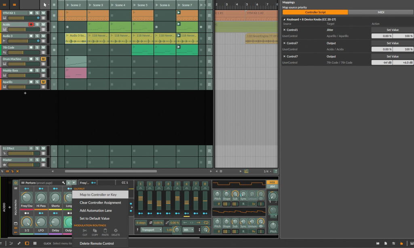This screenshot has width=414, height=248.
Task: Launch Scene 7 with its play triangle
Action: pos(179,5)
